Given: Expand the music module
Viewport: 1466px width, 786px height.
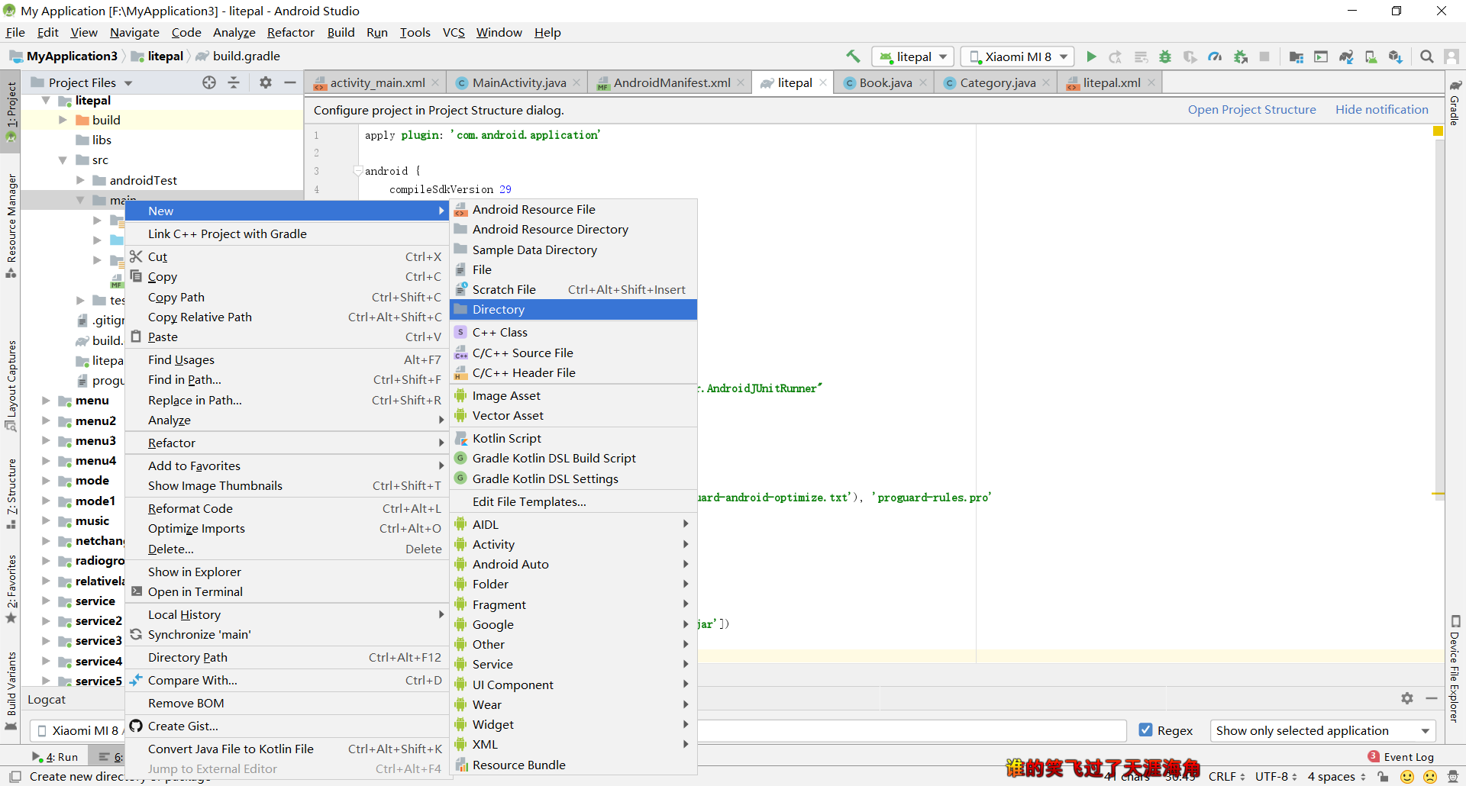Looking at the screenshot, I should [x=46, y=520].
